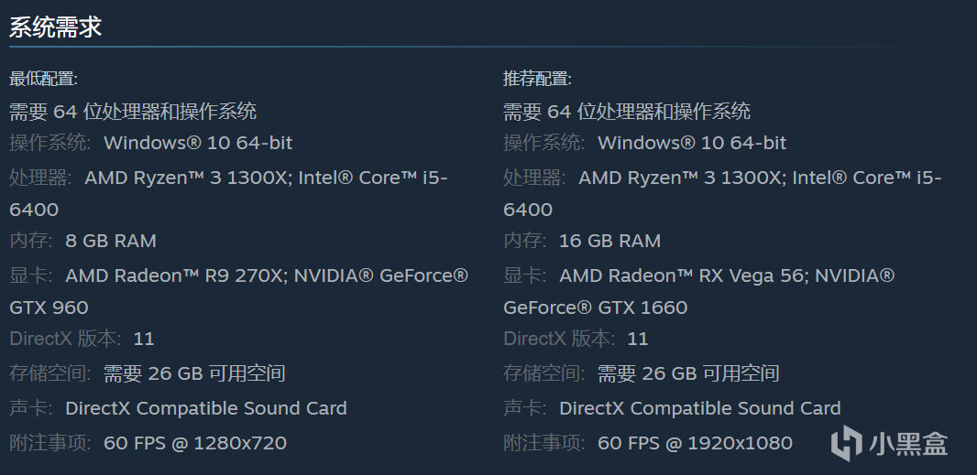Viewport: 977px width, 475px height.
Task: Click the recommended 需要 26 GB 可用空间 text
Action: 688,373
